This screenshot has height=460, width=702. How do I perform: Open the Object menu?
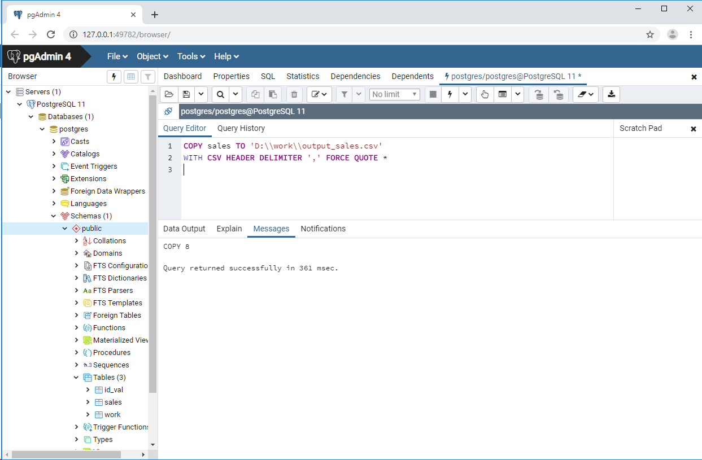pos(152,56)
